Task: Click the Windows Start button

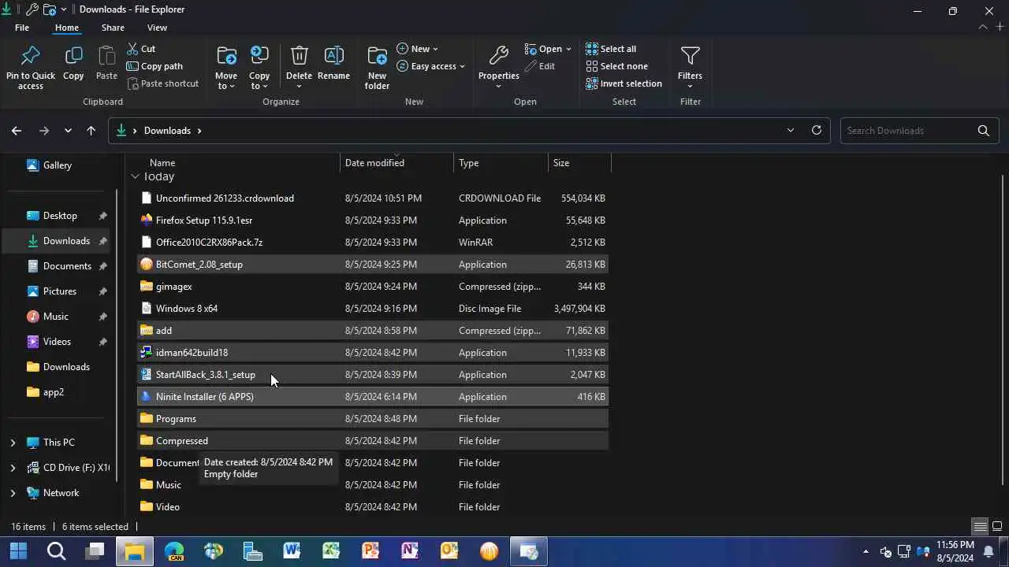Action: coord(18,550)
